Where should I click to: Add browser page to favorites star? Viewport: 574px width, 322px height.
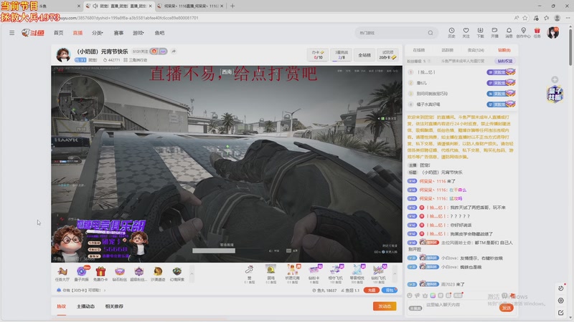(525, 17)
